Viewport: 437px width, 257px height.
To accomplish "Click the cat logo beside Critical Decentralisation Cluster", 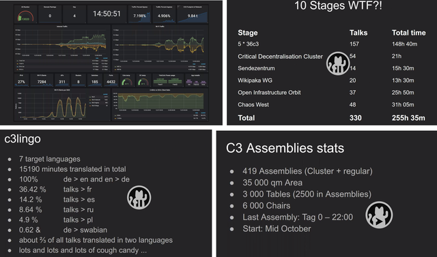I will pyautogui.click(x=338, y=63).
